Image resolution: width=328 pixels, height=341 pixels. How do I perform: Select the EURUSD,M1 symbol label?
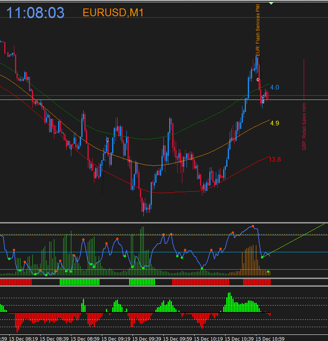[x=113, y=13]
